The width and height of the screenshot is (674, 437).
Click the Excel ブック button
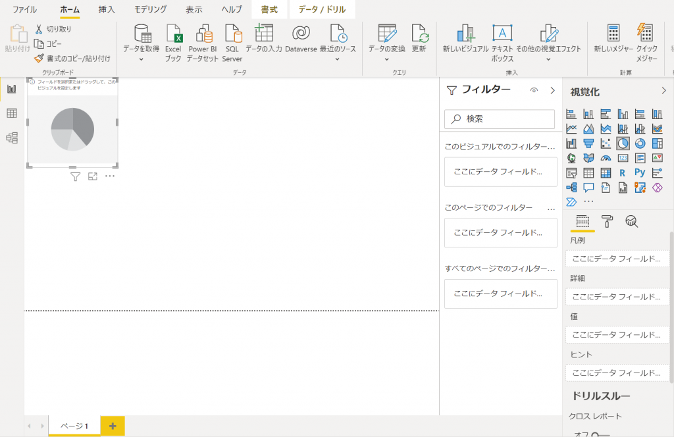click(x=173, y=43)
